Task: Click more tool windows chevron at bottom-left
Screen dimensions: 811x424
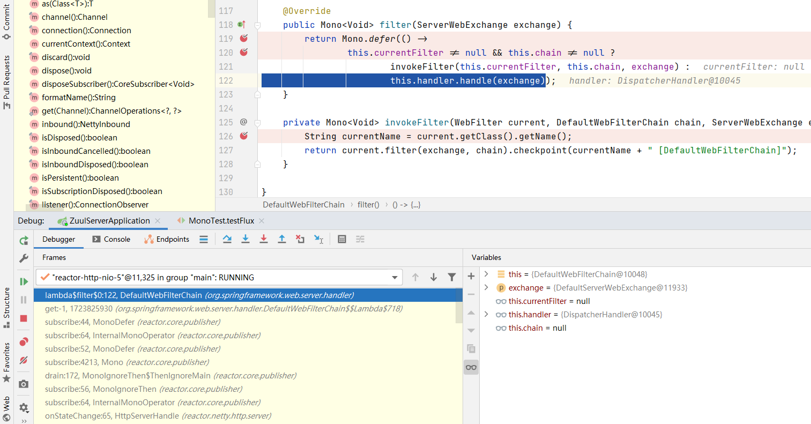Action: click(x=24, y=421)
